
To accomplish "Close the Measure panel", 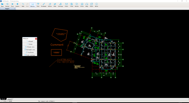I will point(36,39).
